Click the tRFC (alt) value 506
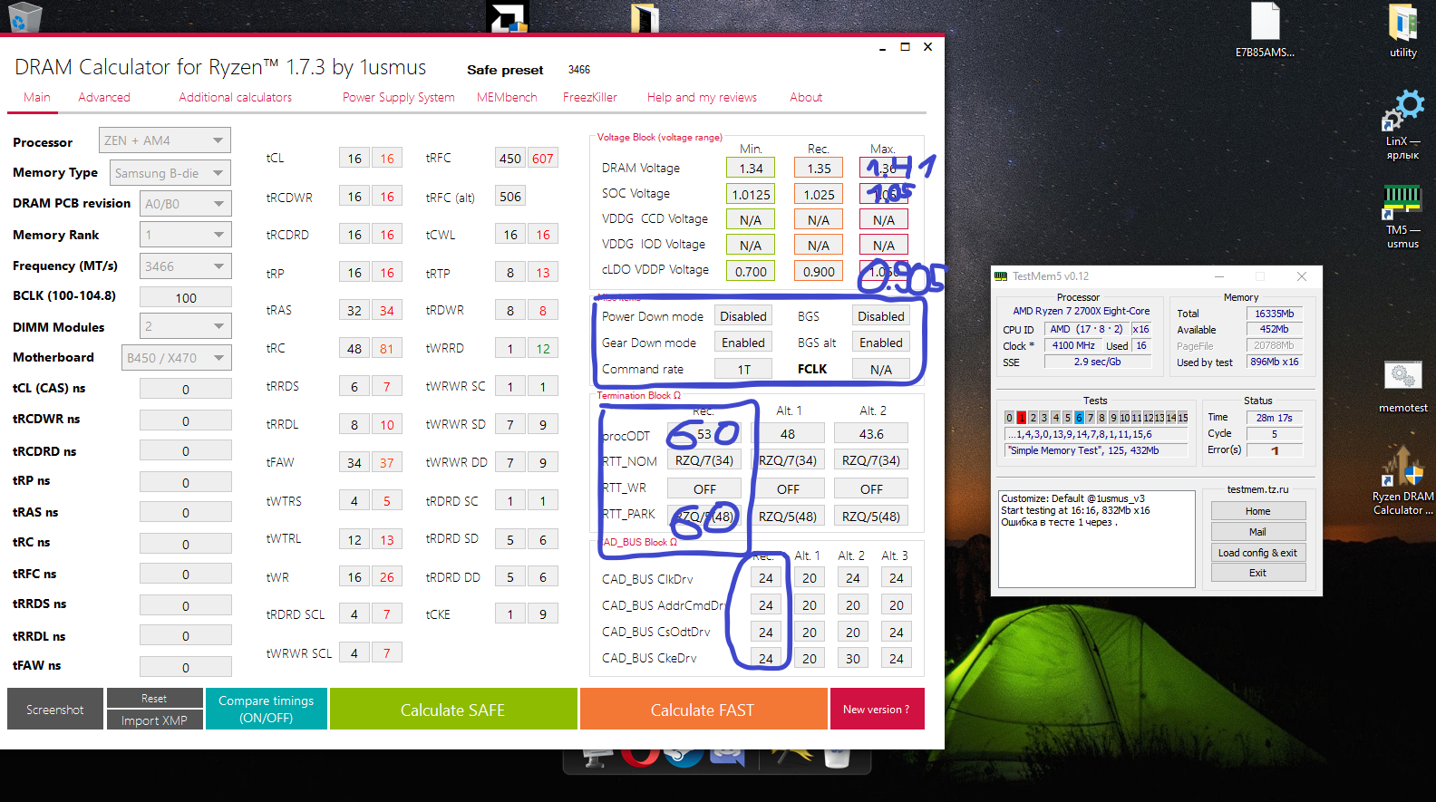Screen dimensions: 1436x802 [510, 197]
